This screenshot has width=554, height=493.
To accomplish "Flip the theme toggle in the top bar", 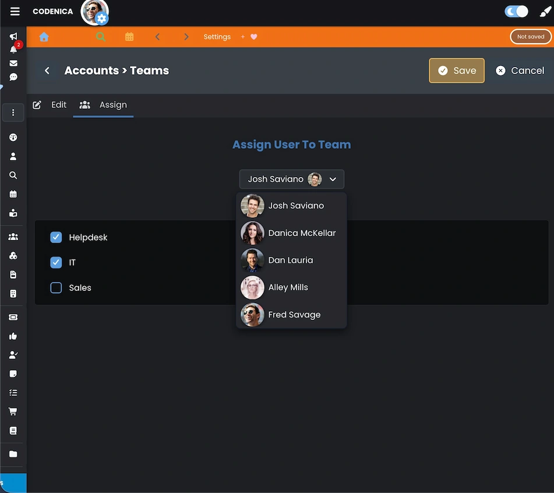I will 516,11.
